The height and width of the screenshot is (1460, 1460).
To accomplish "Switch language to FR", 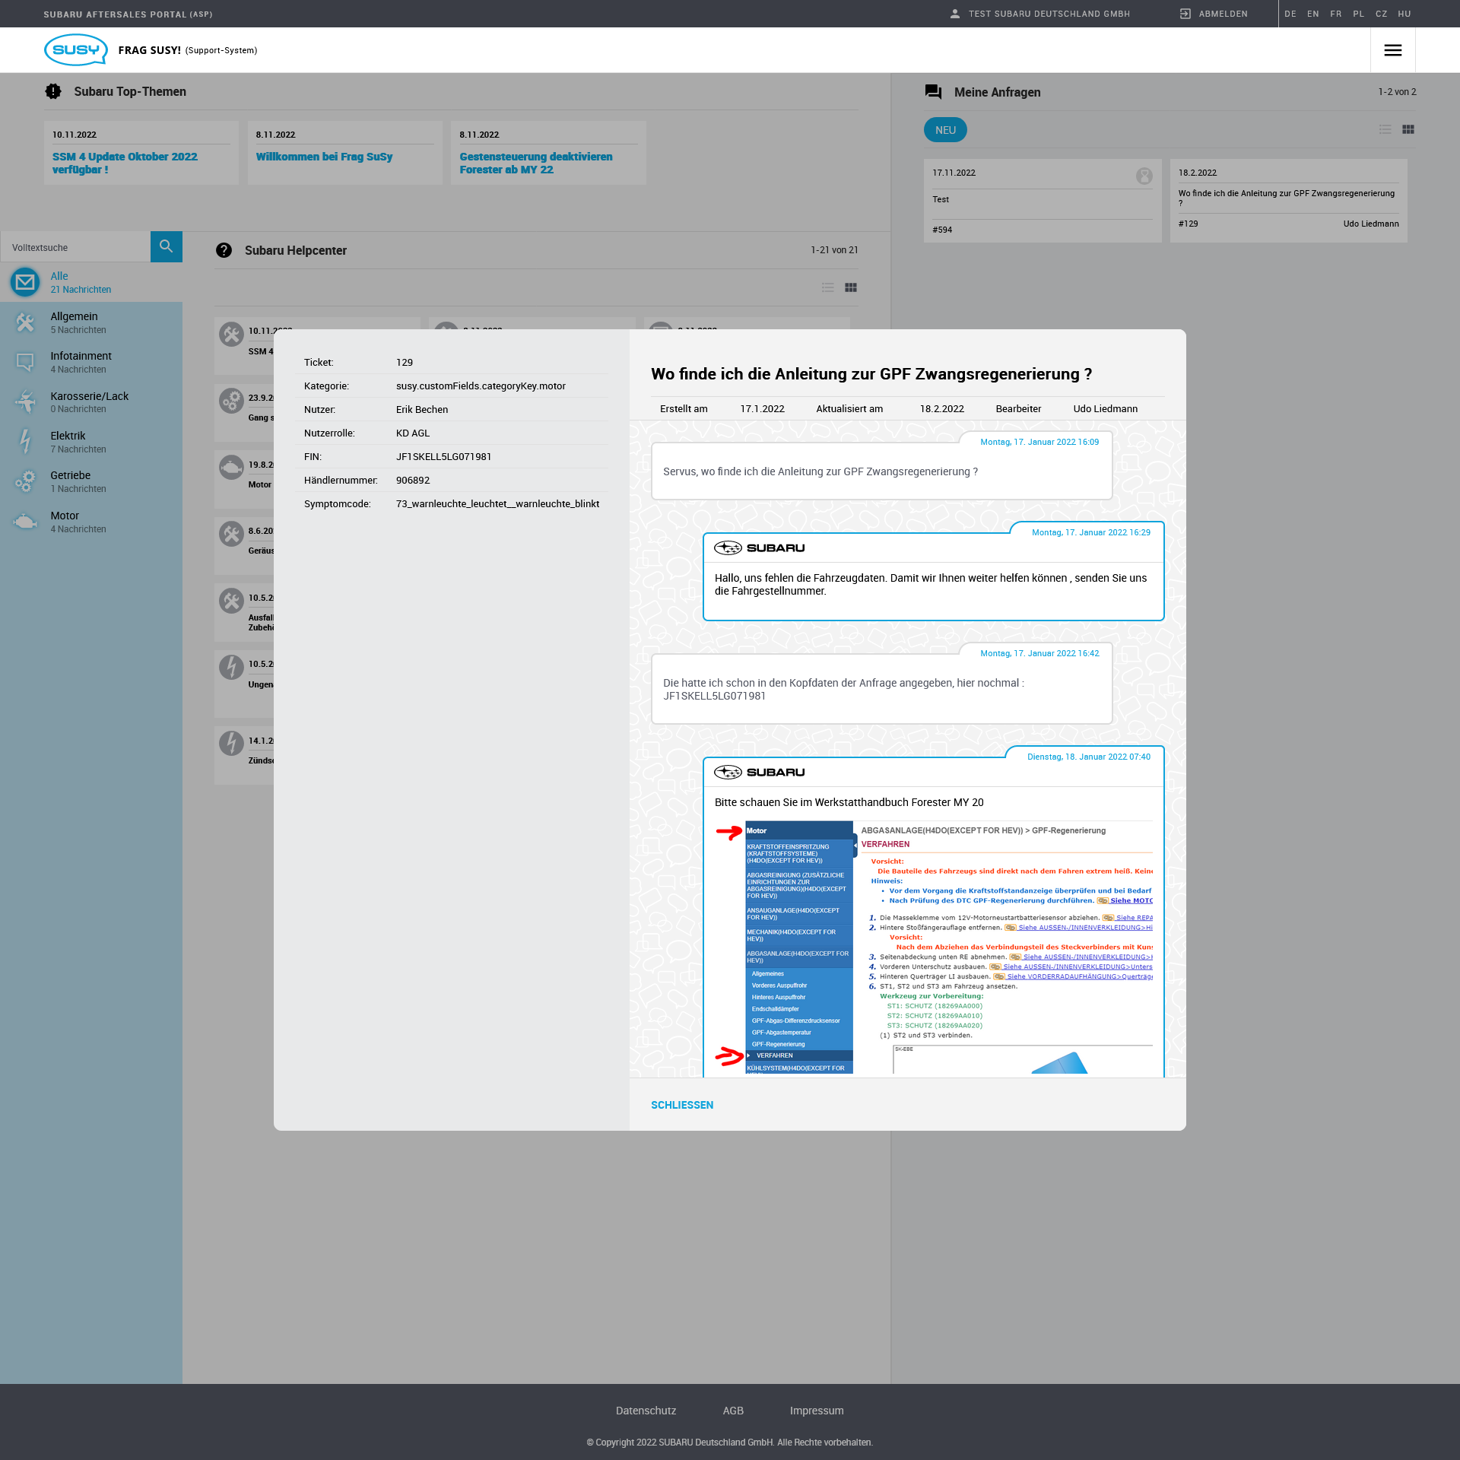I will (x=1335, y=14).
